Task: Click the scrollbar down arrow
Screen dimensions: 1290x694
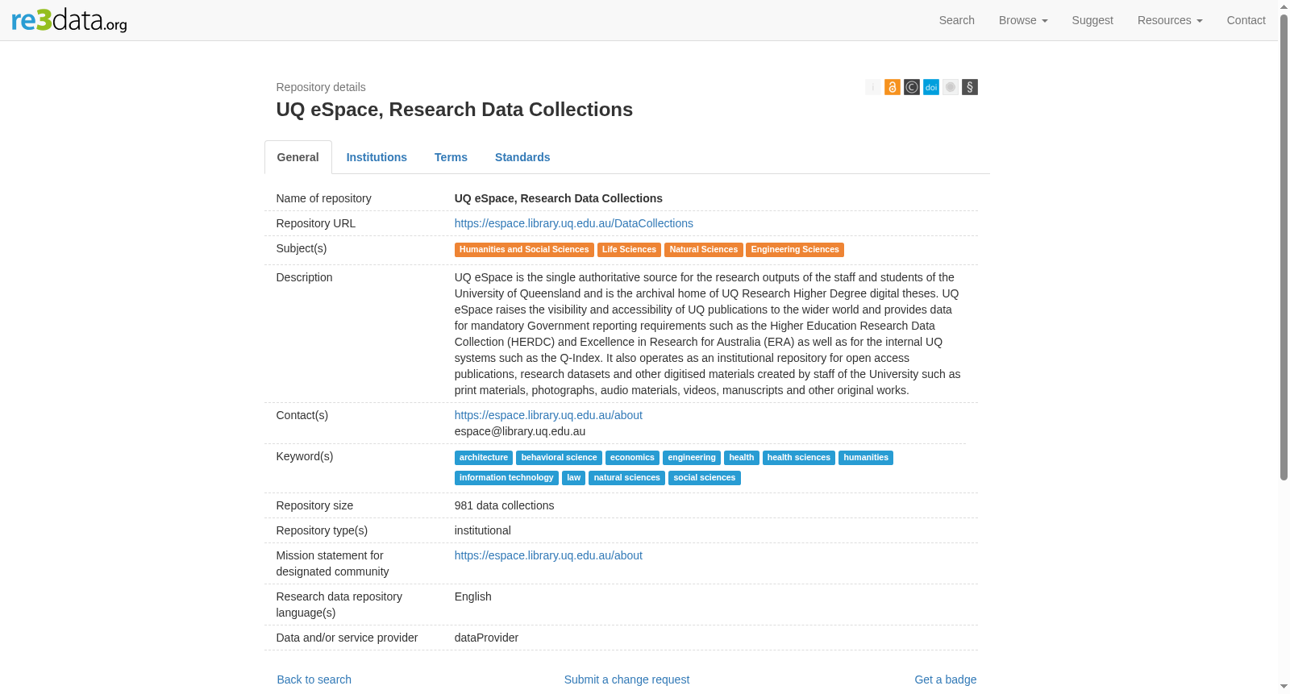Action: pos(1284,687)
